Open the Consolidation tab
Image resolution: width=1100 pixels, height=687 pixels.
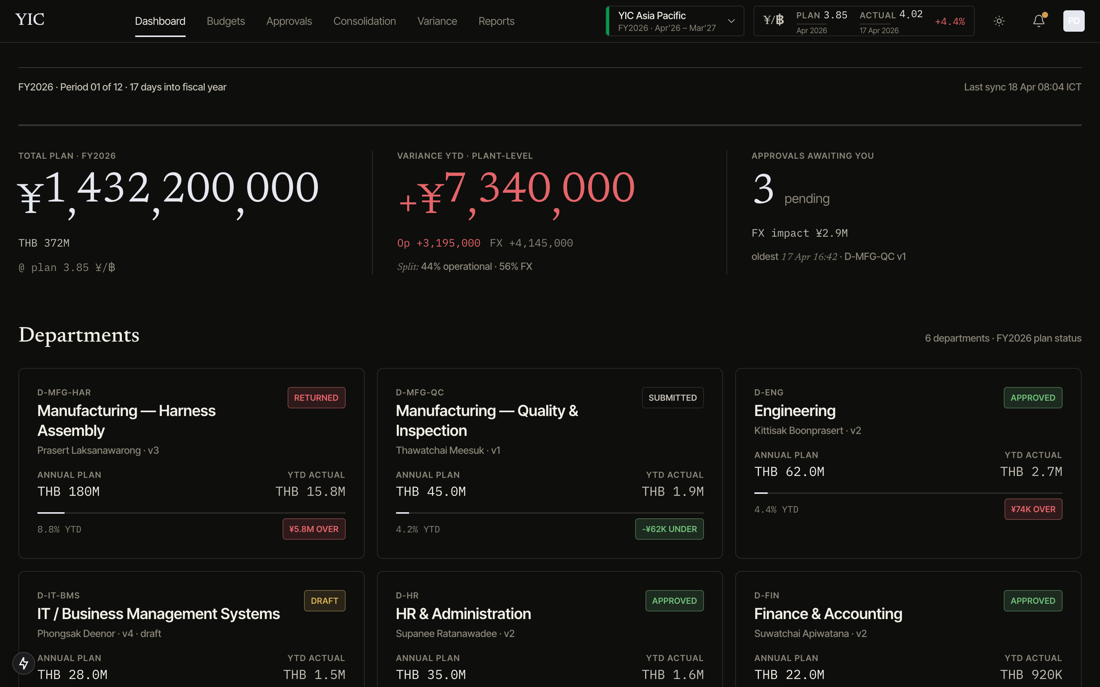[364, 21]
